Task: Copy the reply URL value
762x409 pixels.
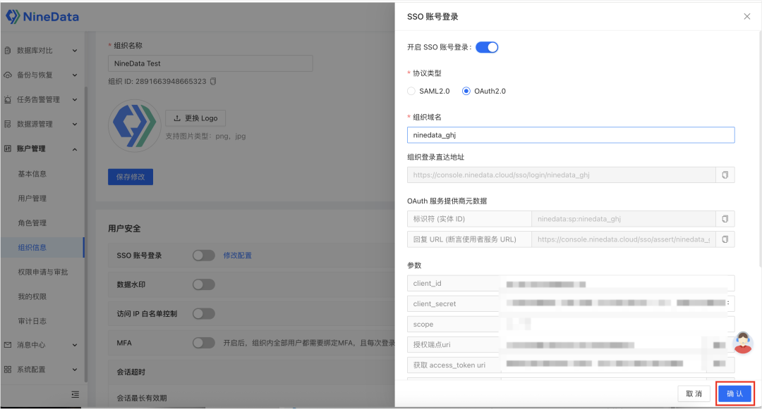Action: (725, 239)
